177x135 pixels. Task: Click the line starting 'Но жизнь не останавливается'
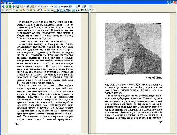pos(46,86)
